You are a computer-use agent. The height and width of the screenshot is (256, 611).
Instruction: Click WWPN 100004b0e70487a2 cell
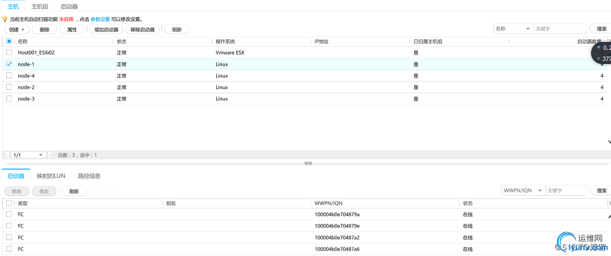coord(337,237)
